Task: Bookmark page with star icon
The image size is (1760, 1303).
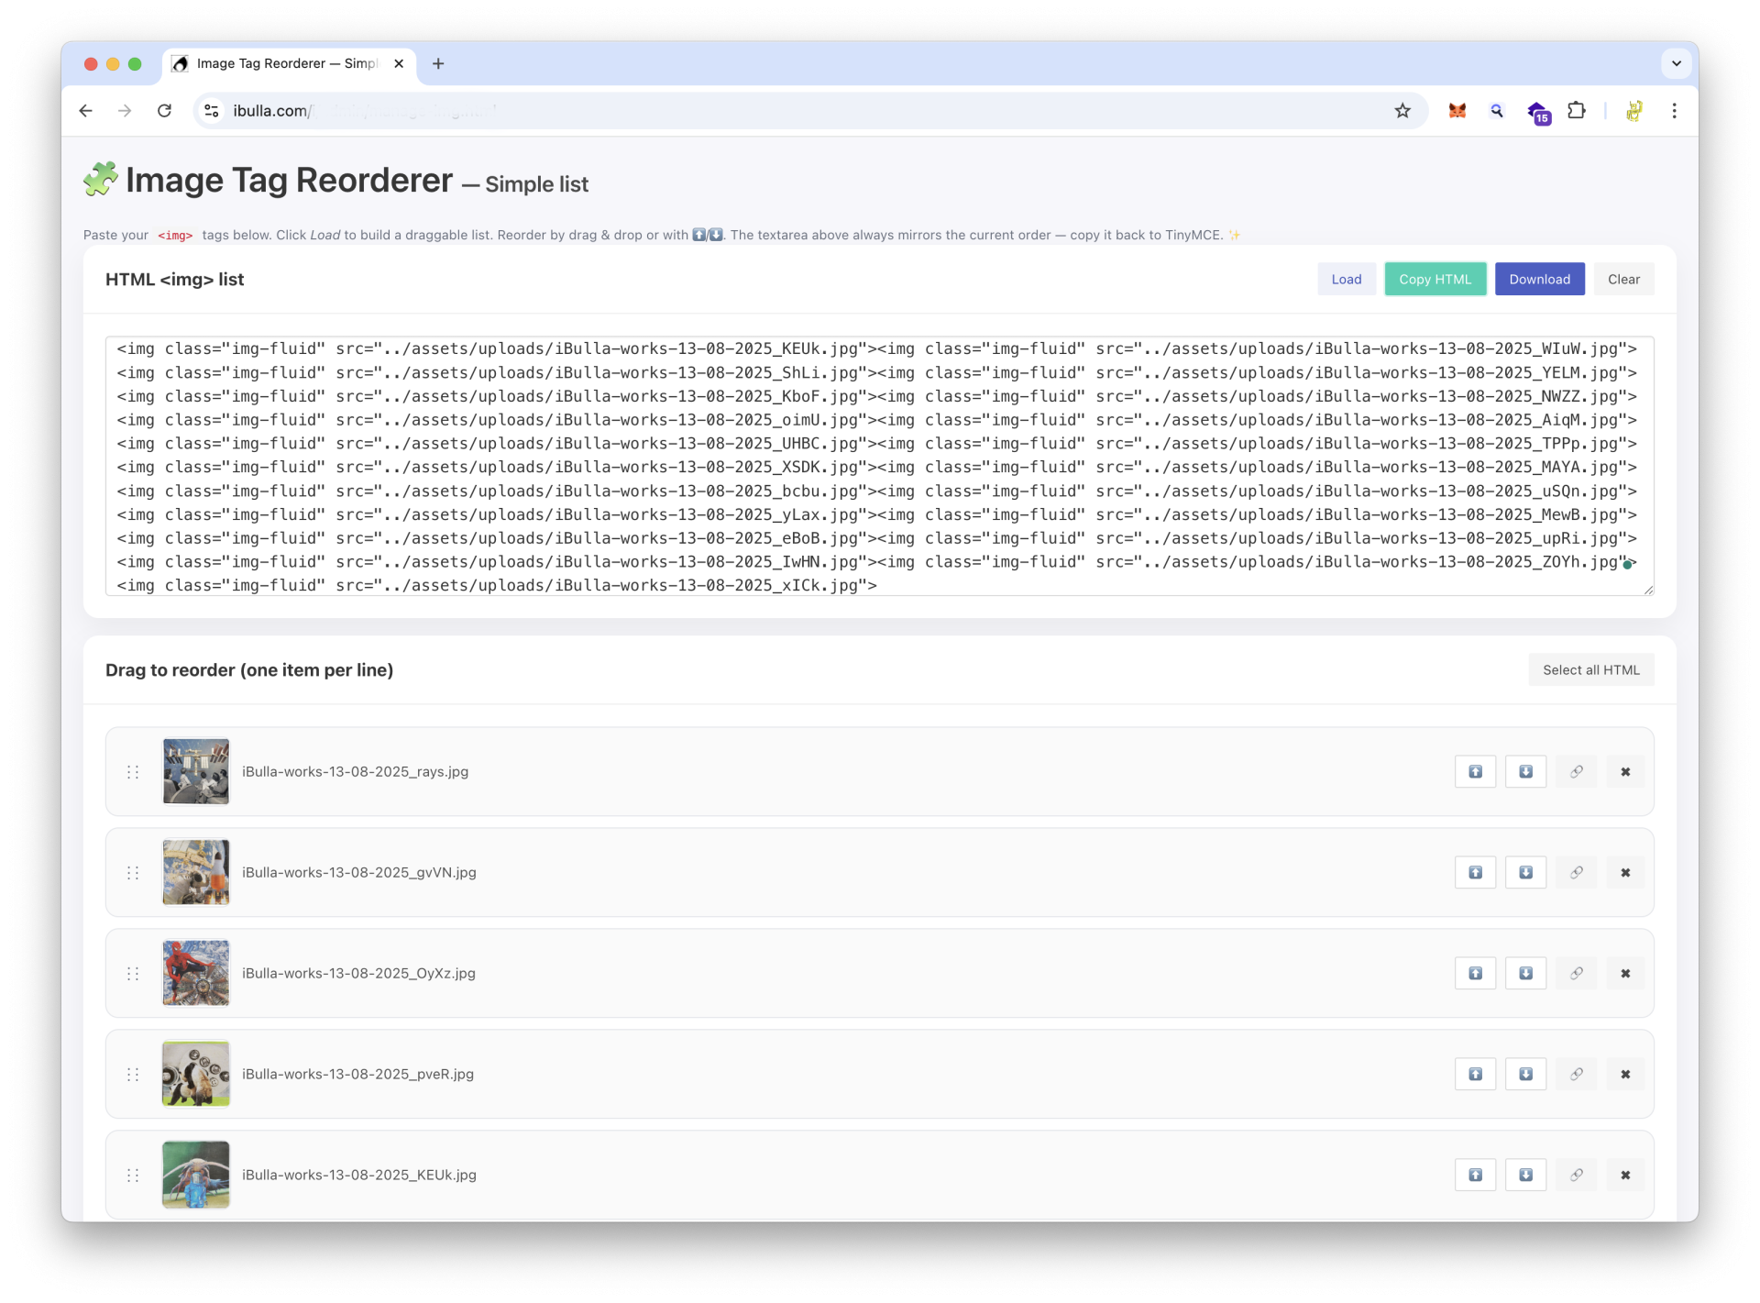Action: 1402,111
